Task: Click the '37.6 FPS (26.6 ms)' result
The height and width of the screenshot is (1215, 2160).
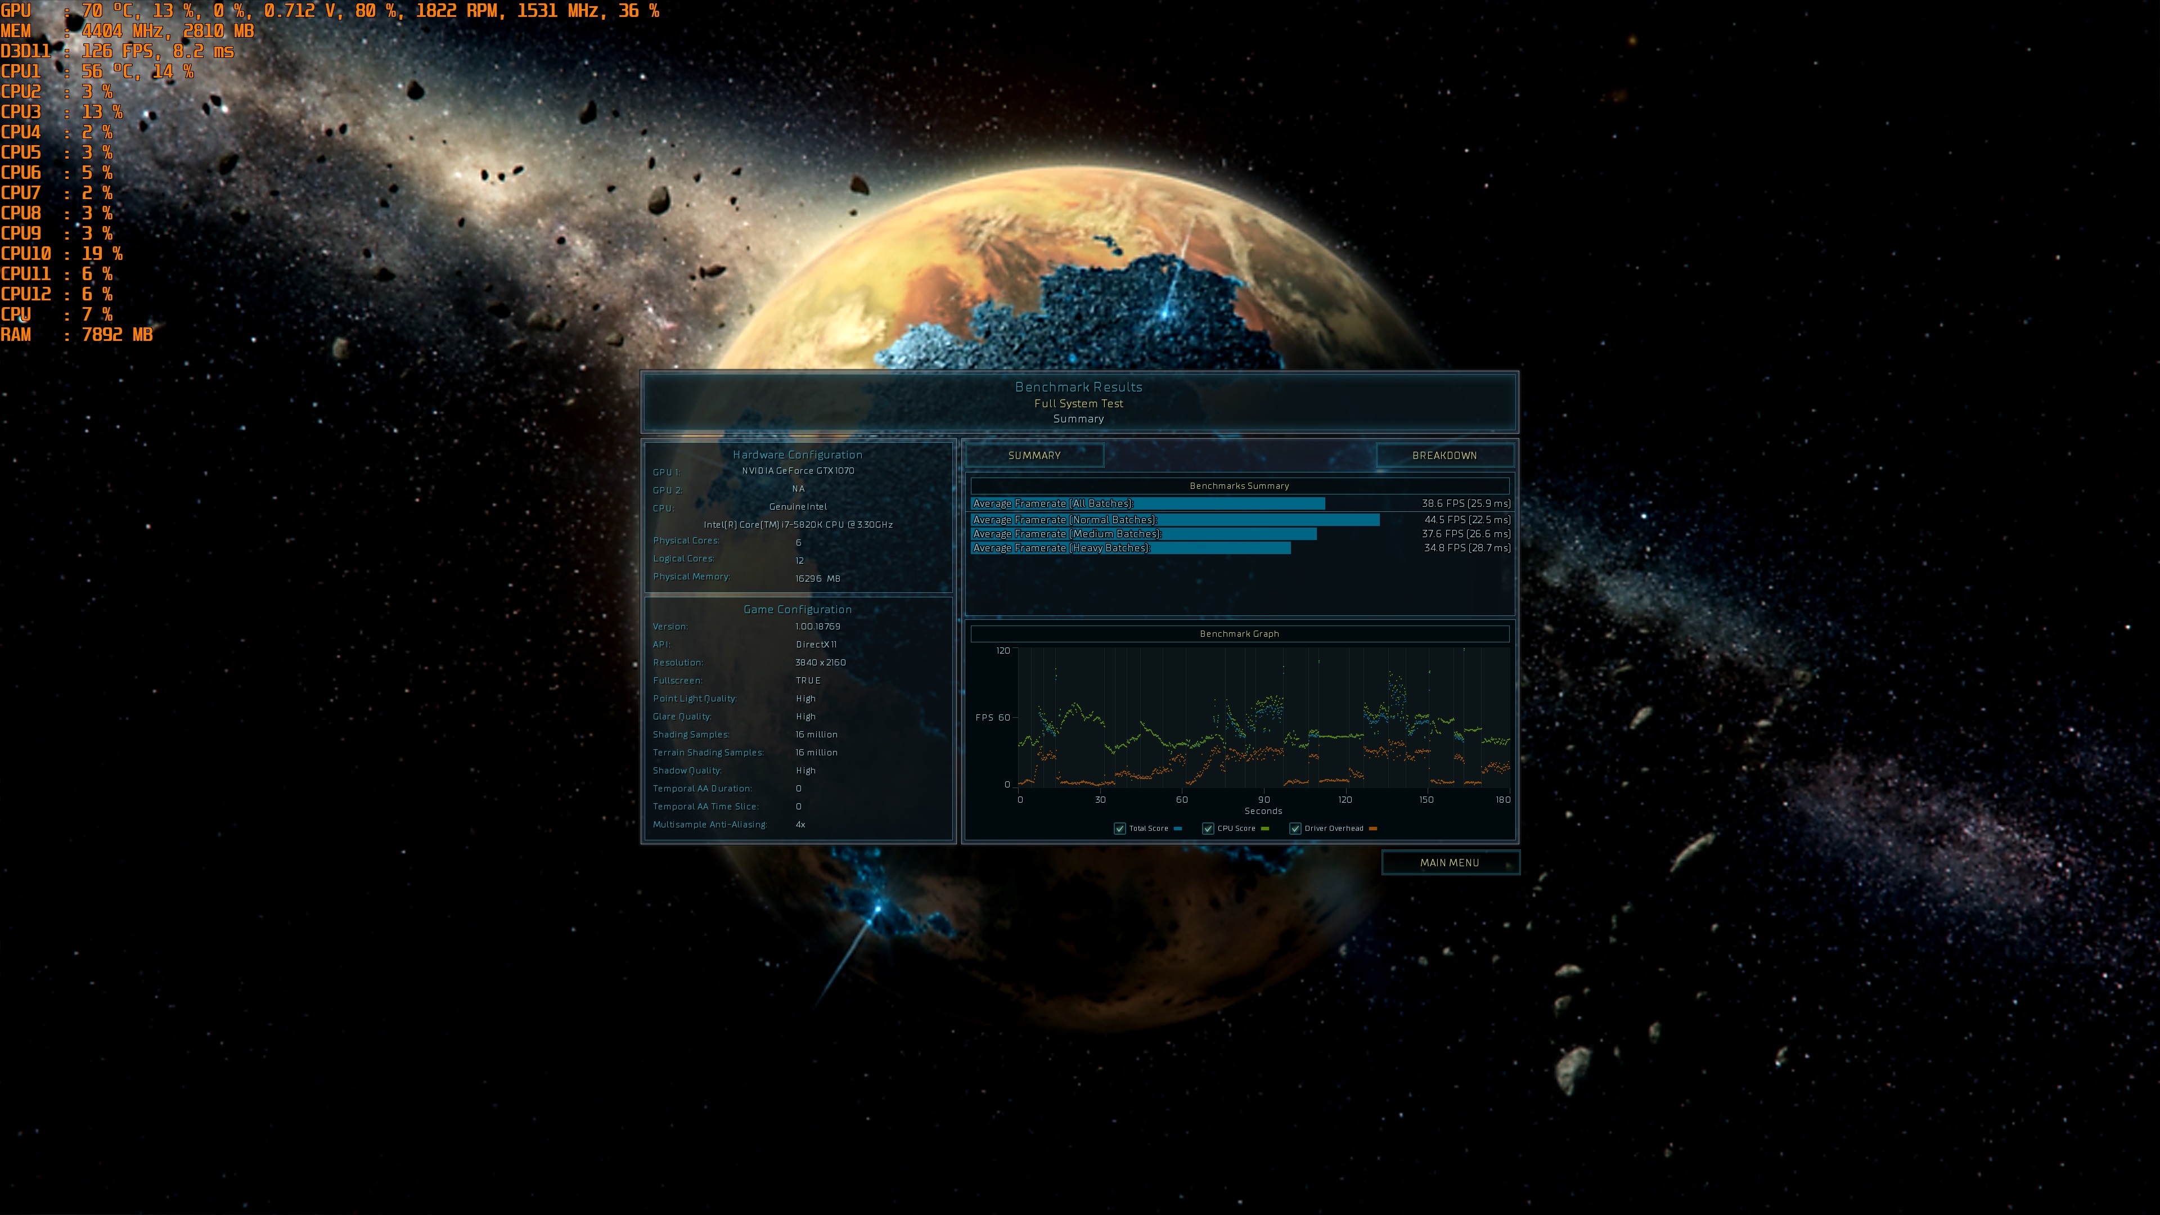Action: point(1466,534)
